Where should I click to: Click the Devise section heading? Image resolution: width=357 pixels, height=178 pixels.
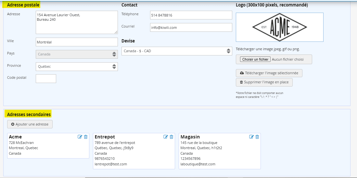coord(128,41)
